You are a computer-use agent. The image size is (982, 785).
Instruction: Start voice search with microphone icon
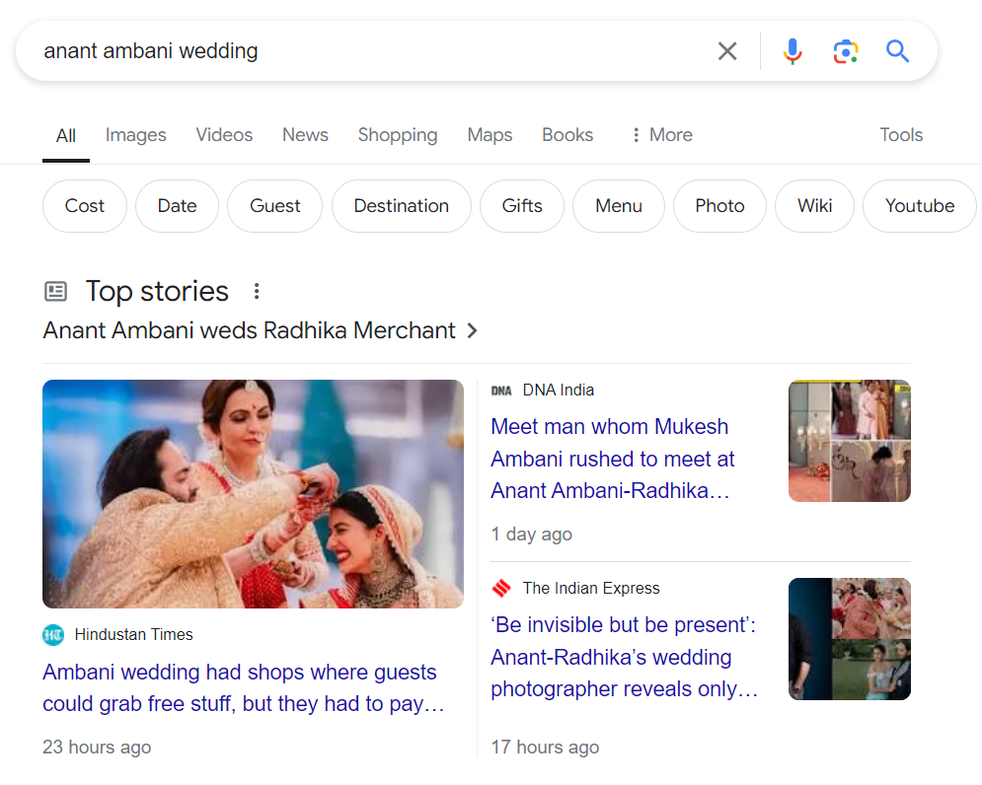point(793,51)
